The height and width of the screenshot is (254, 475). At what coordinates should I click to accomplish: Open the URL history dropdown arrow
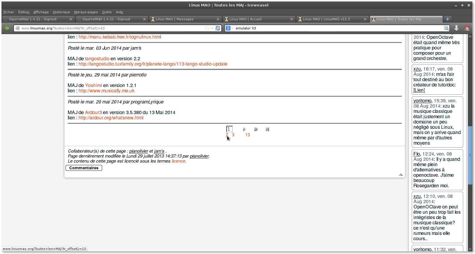[212, 28]
